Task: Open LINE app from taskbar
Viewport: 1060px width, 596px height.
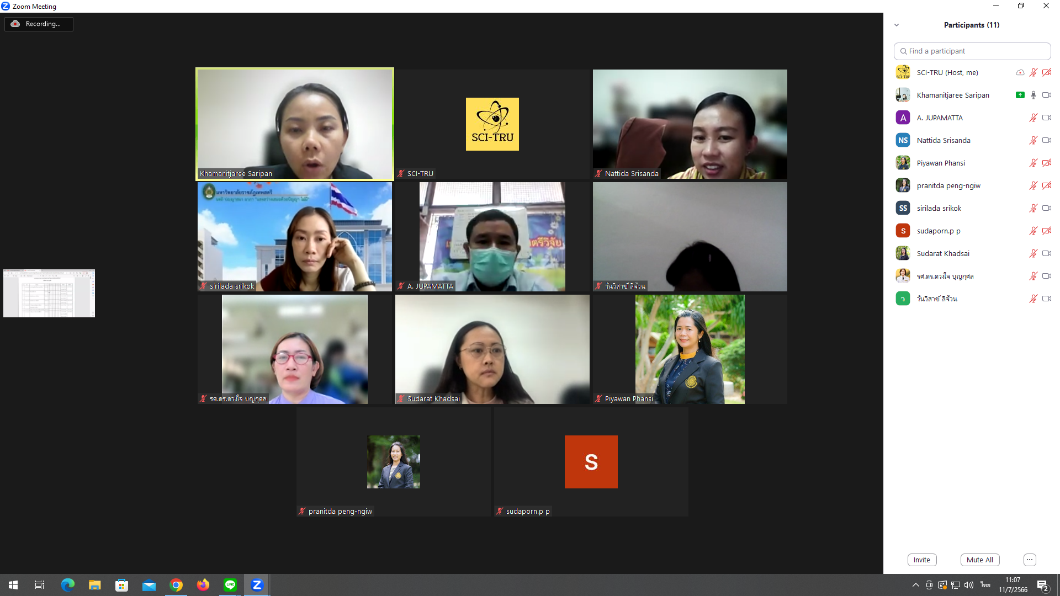Action: pos(230,585)
